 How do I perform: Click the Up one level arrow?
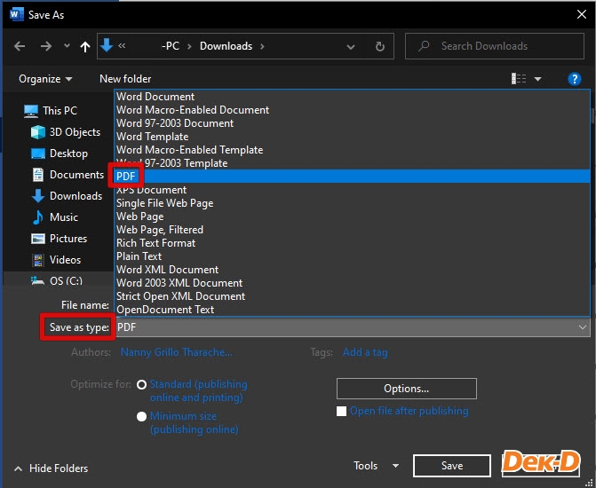(85, 46)
